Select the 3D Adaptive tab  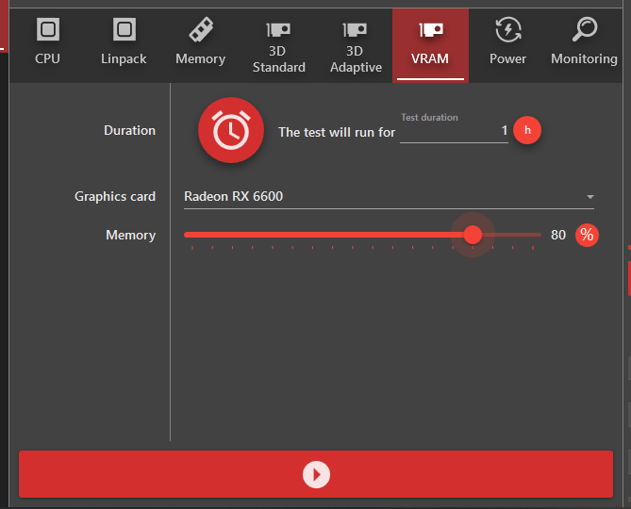[x=356, y=45]
